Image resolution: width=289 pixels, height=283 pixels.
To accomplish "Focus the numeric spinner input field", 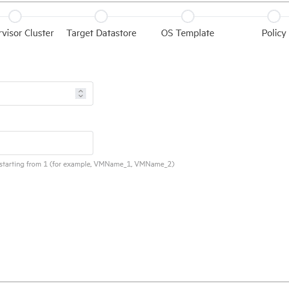I will [x=37, y=94].
